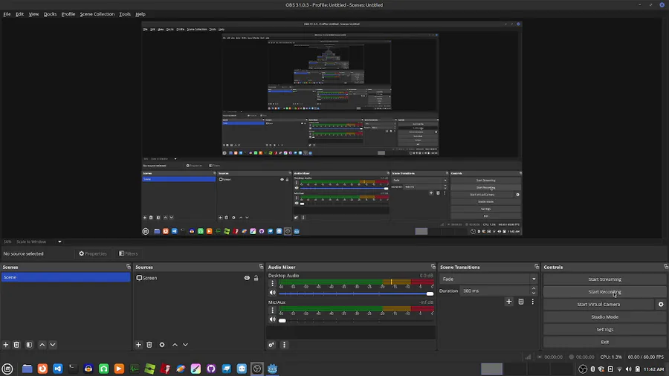Launch VS Code from the taskbar
The height and width of the screenshot is (376, 669).
click(x=57, y=369)
